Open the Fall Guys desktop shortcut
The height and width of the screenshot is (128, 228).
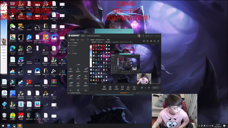(x=37, y=105)
